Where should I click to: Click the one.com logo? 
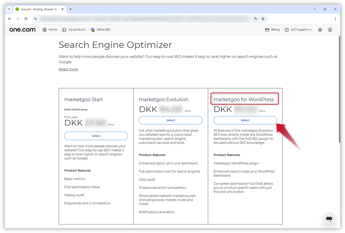[22, 30]
